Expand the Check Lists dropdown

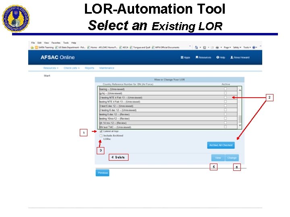[72, 68]
